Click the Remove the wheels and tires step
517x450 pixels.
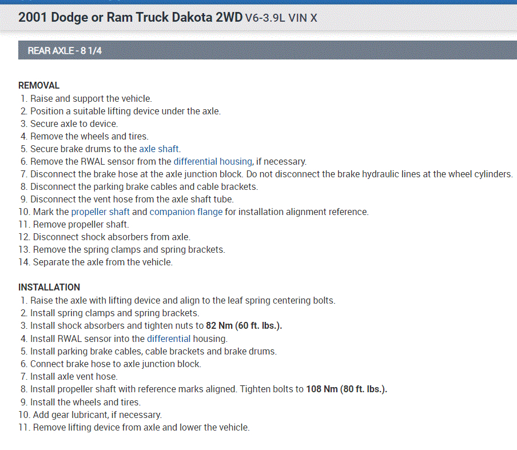[89, 136]
